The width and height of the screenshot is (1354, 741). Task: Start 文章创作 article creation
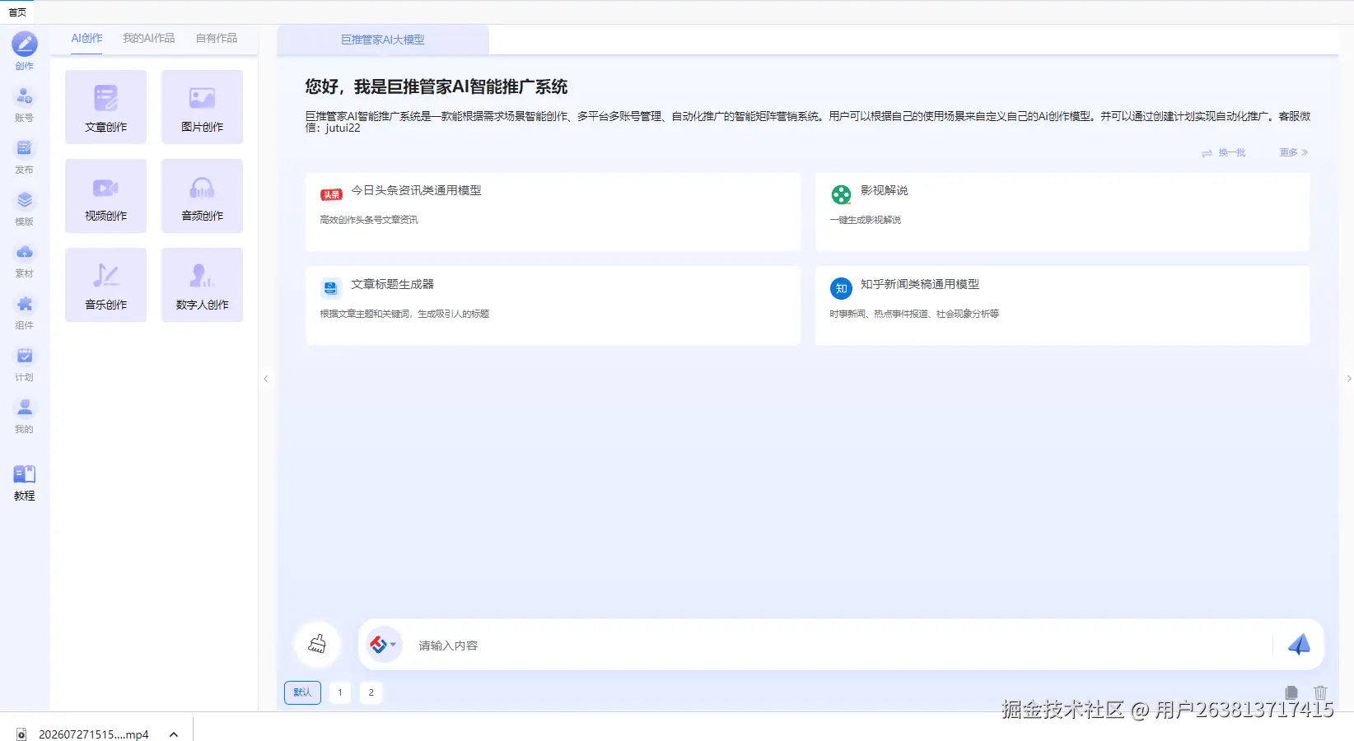(106, 107)
